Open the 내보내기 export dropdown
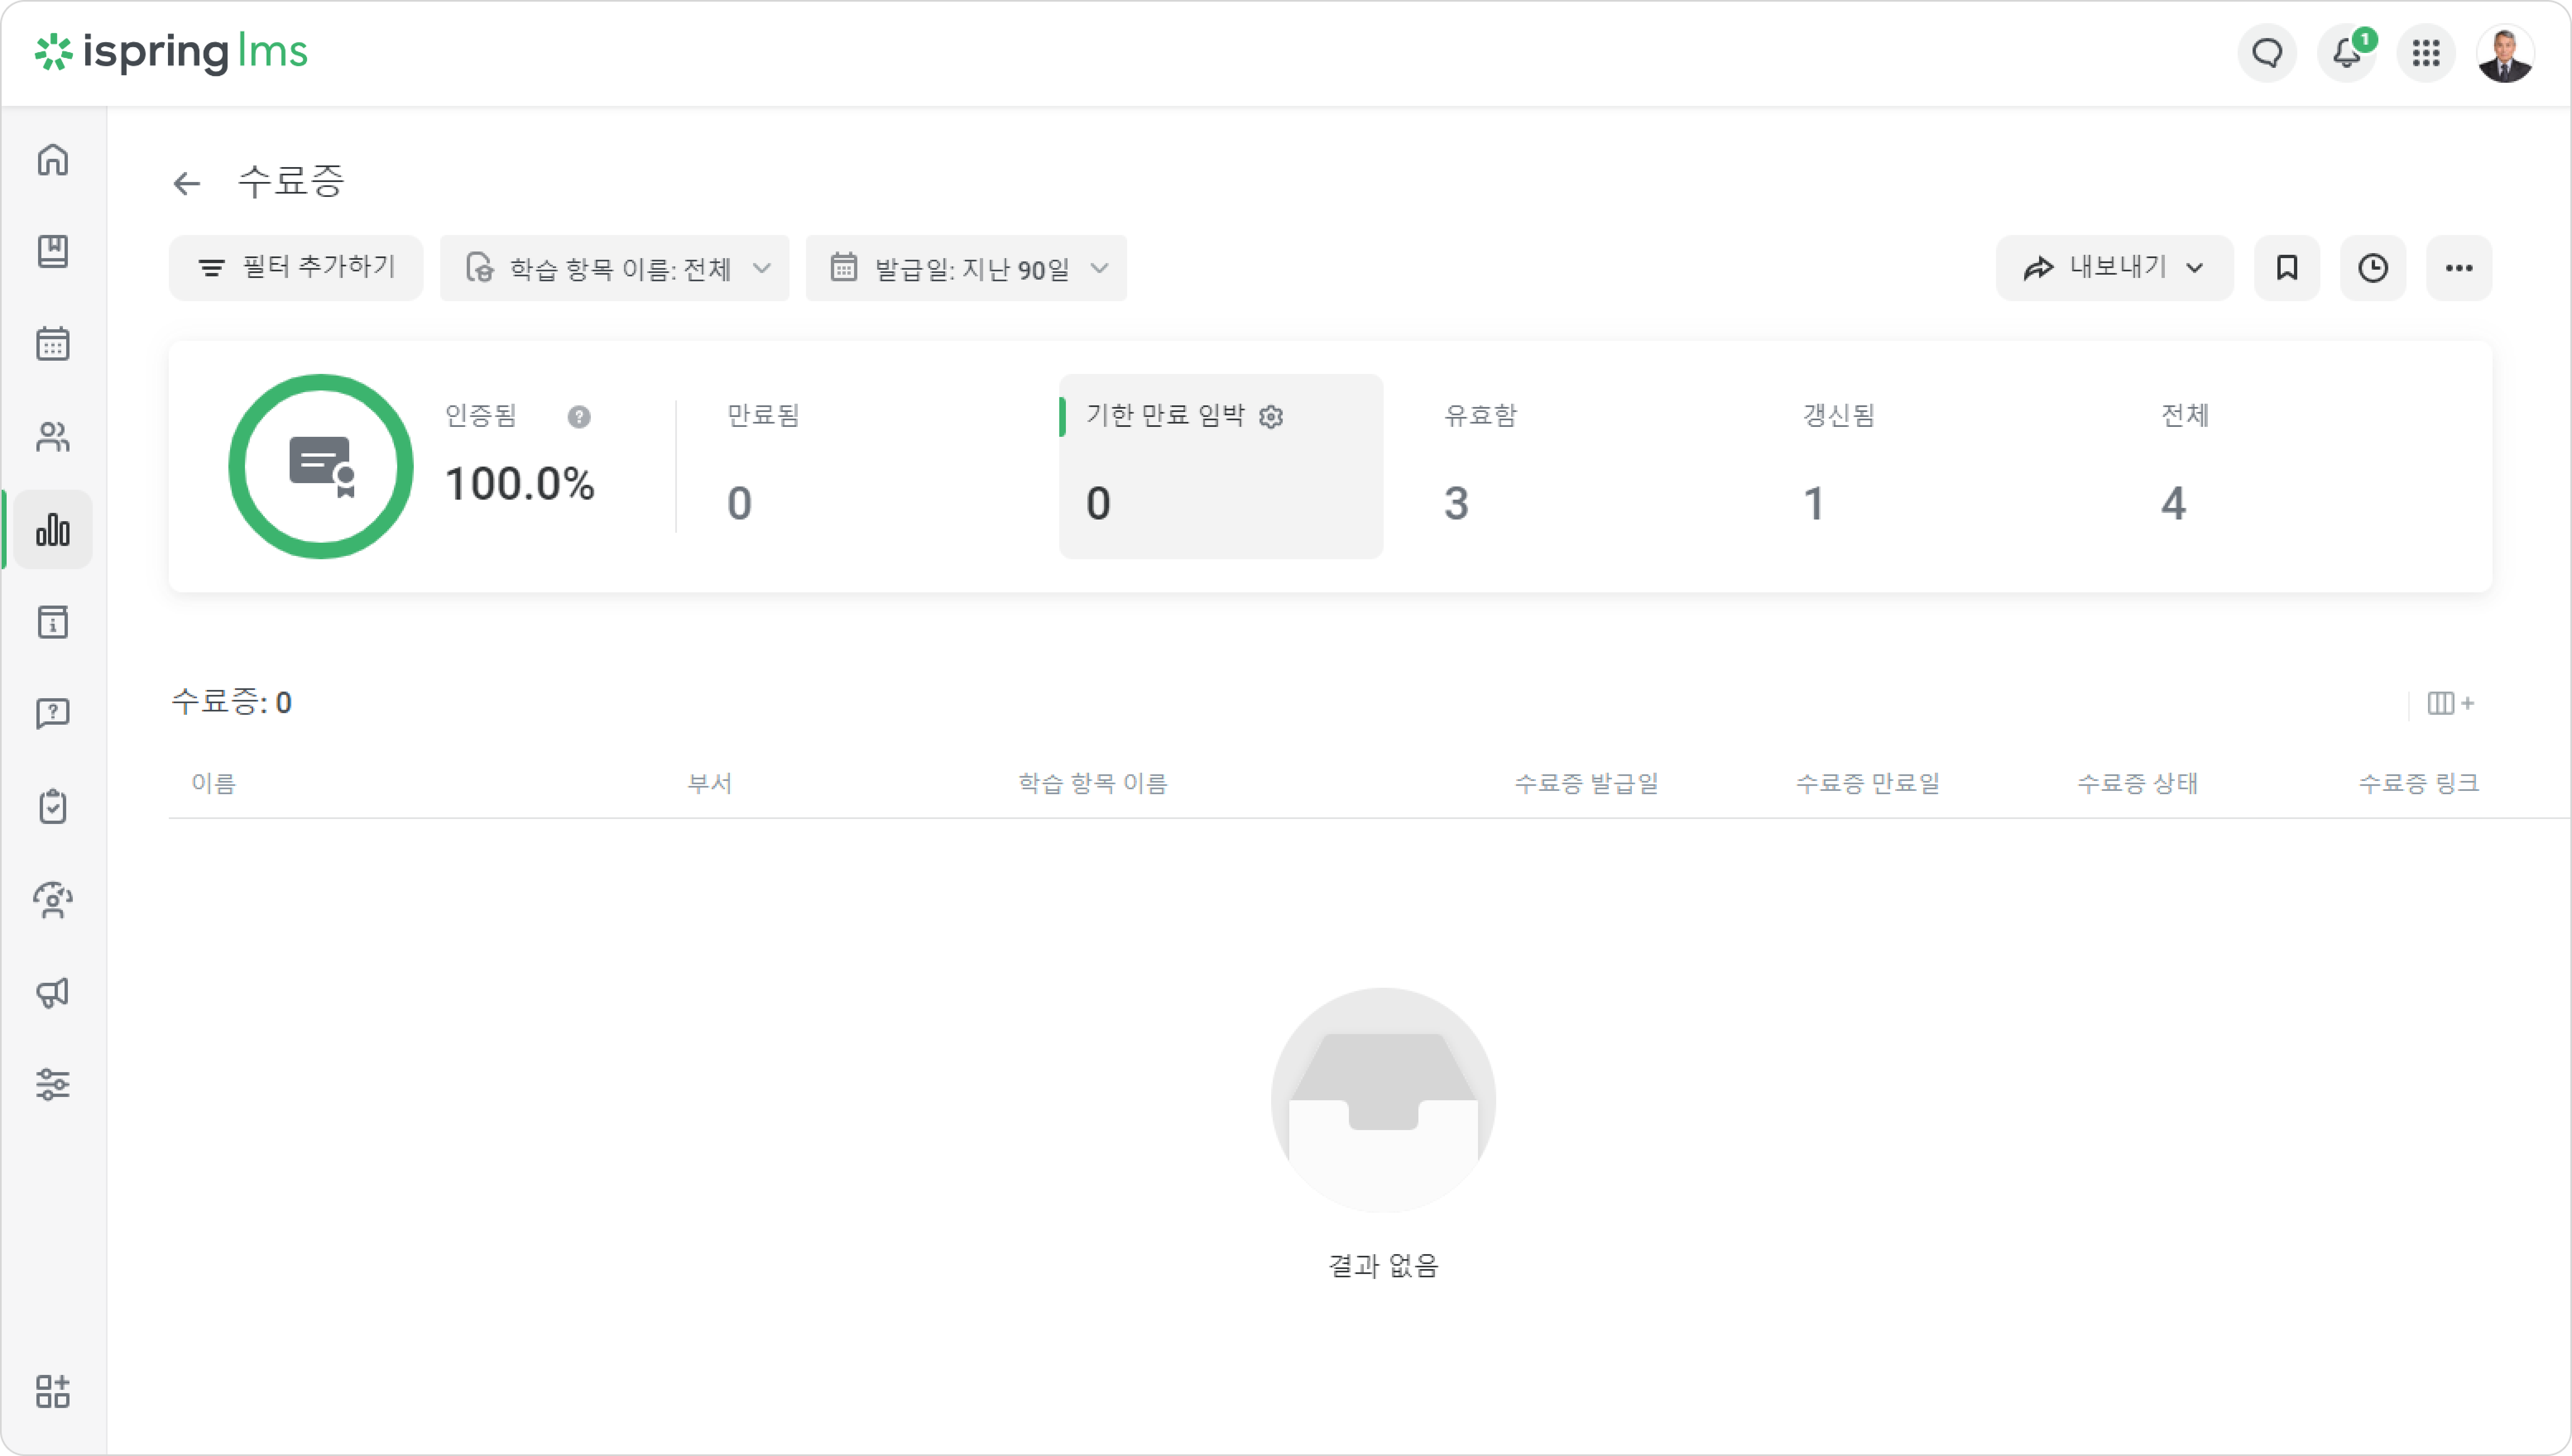The width and height of the screenshot is (2572, 1456). tap(2115, 268)
